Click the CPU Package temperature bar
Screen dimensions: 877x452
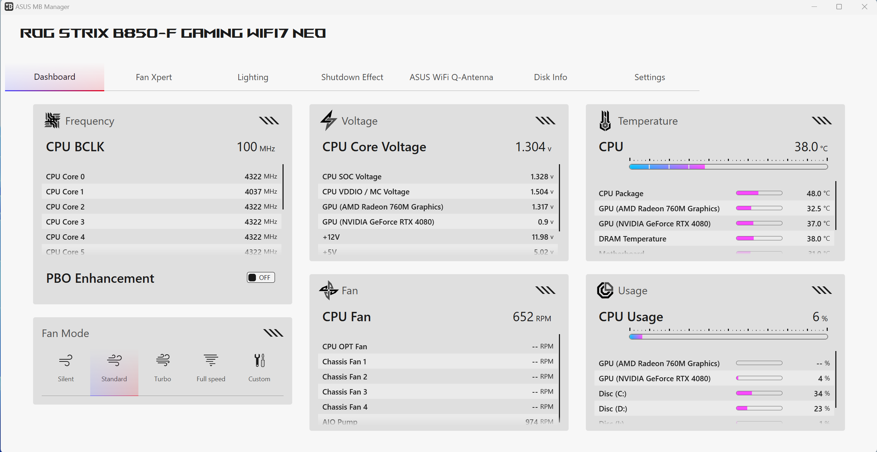tap(759, 193)
